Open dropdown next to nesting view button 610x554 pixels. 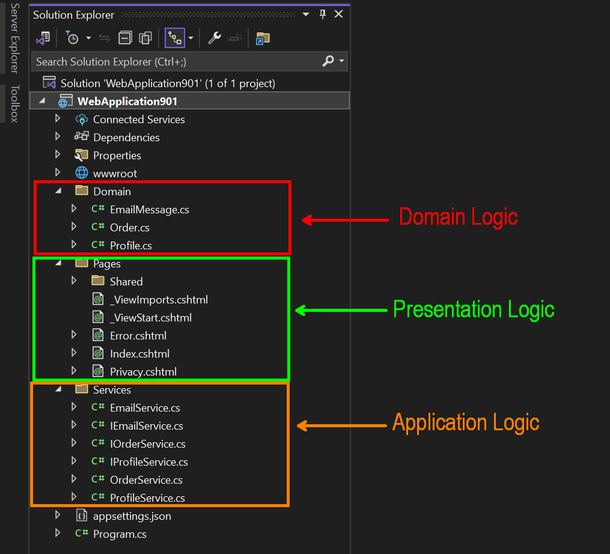(191, 38)
